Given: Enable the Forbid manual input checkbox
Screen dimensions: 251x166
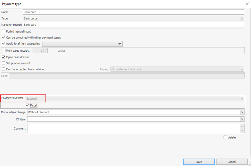Looking at the screenshot, I should coord(4,31).
